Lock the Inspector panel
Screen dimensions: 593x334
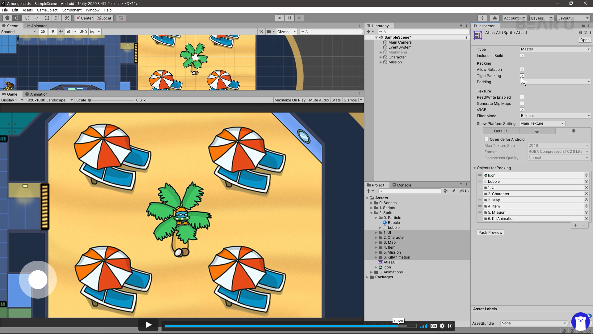point(583,26)
